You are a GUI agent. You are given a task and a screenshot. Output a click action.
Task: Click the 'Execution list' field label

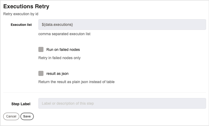coord(21,25)
